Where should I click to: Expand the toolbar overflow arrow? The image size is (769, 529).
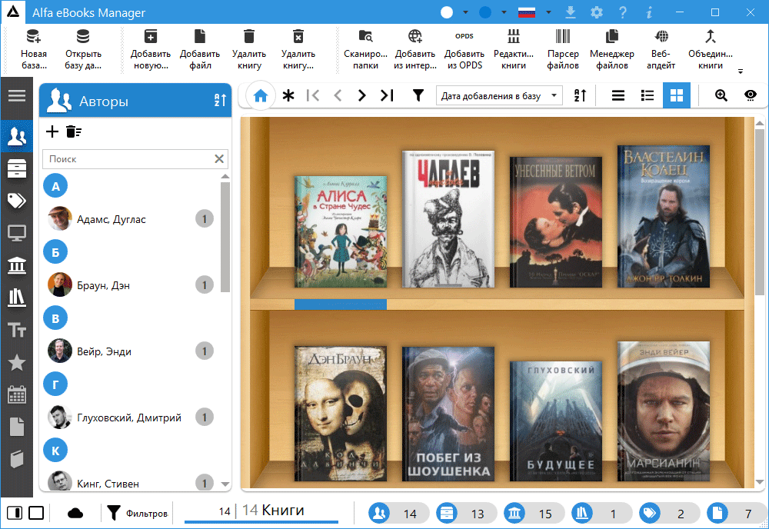coord(741,72)
